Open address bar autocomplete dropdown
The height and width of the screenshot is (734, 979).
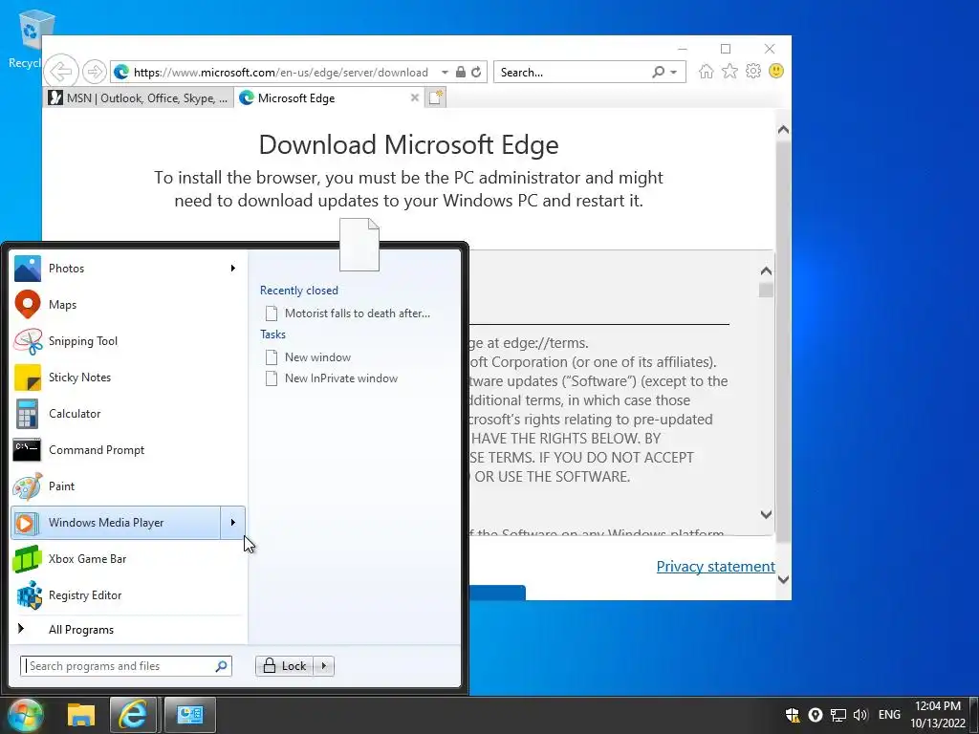445,73
